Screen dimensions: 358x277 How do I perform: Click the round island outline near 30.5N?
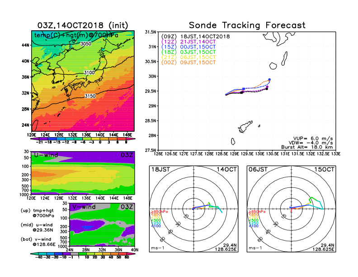point(273,66)
